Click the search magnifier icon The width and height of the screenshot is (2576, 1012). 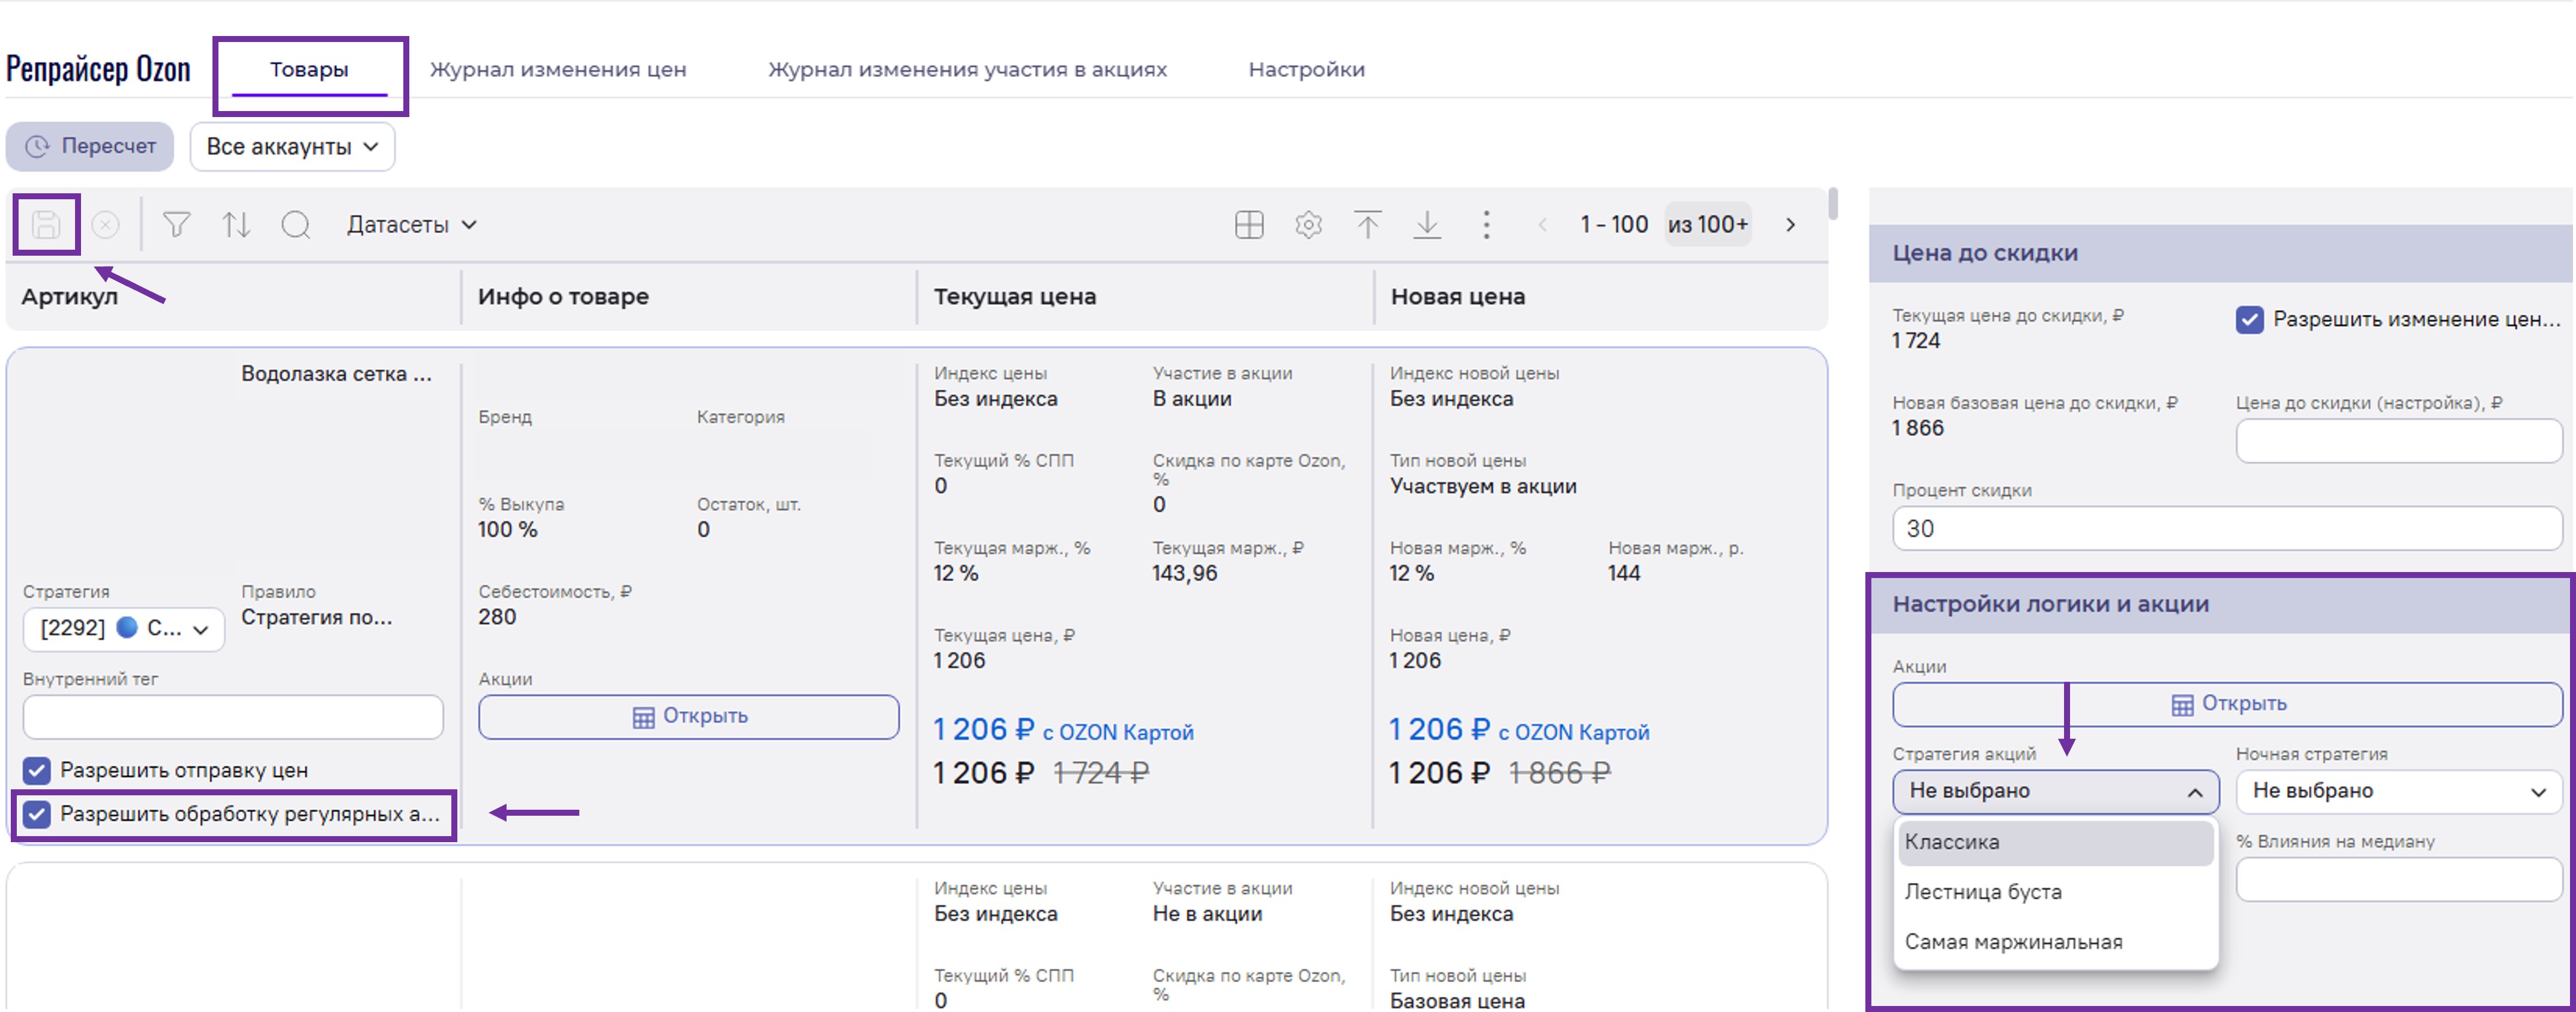[295, 225]
